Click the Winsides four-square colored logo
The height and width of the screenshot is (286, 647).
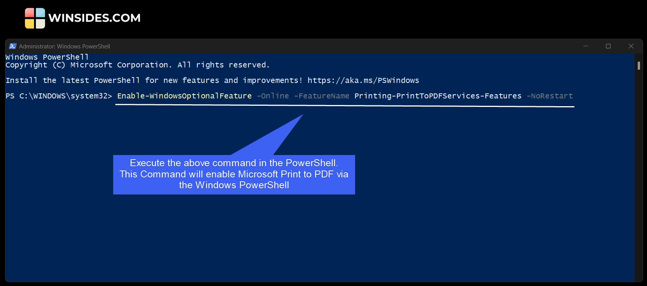[35, 18]
